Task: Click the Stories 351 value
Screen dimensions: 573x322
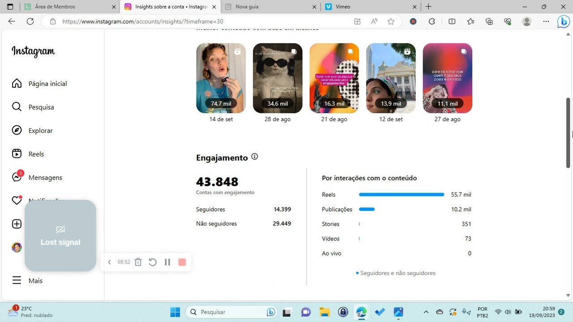Action: (x=466, y=224)
